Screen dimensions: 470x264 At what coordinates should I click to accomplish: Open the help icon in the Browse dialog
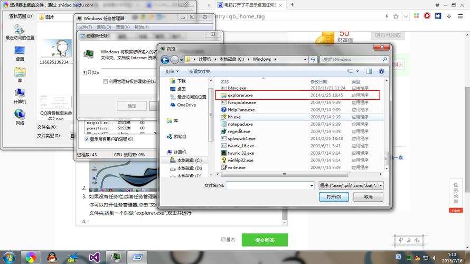click(381, 71)
